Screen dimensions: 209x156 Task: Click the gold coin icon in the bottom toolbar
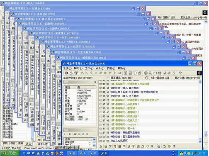(169, 146)
